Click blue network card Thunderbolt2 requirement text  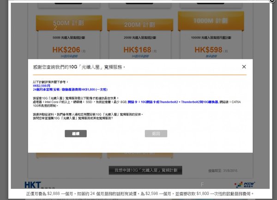click(x=173, y=102)
